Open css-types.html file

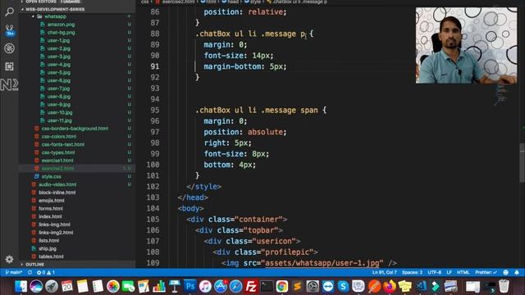point(58,152)
